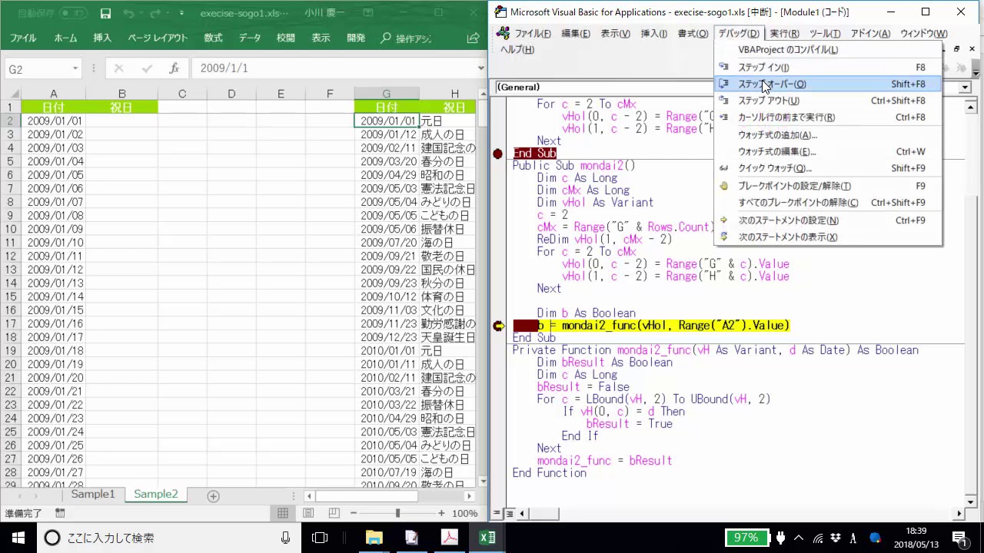Expand the Name Box dropdown showing G2
Image resolution: width=984 pixels, height=553 pixels.
tap(75, 68)
